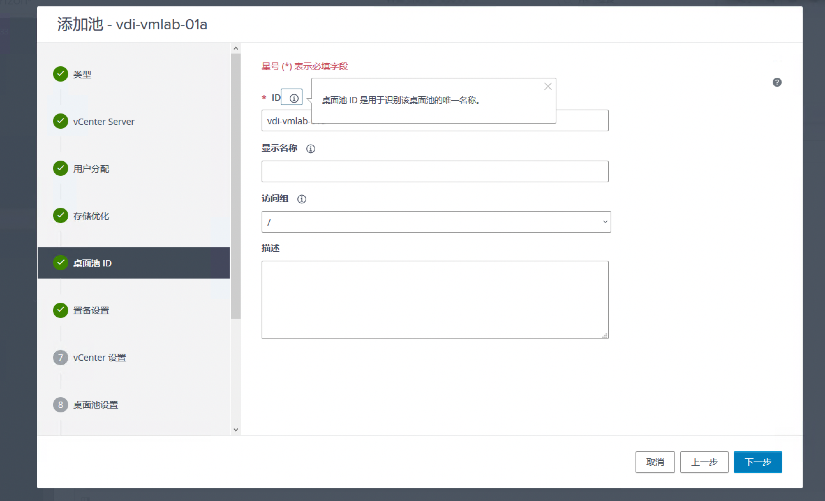Click the info icon beside 访问组
Image resolution: width=825 pixels, height=501 pixels.
[x=301, y=199]
